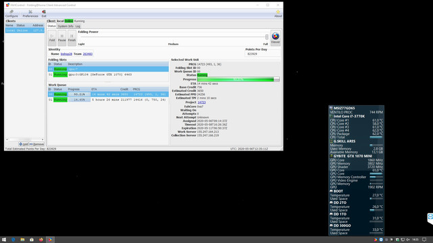This screenshot has width=433, height=243.
Task: Click the Work Queue Credit column header
Action: click(124, 89)
